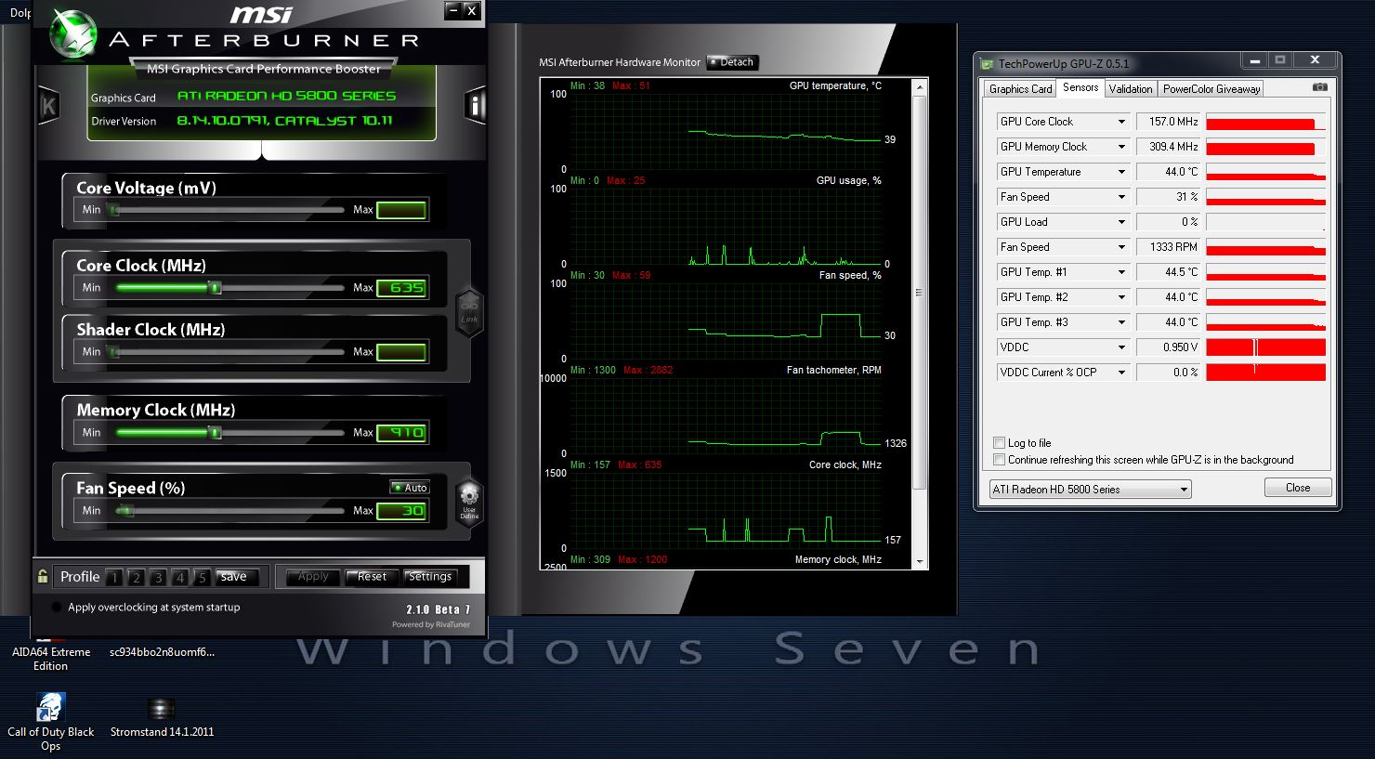Select profile slot 2
Screen dimensions: 1375x759
coord(136,577)
